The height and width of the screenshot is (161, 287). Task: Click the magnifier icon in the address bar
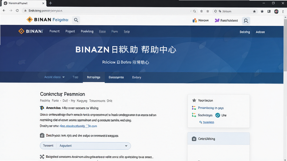point(194,11)
